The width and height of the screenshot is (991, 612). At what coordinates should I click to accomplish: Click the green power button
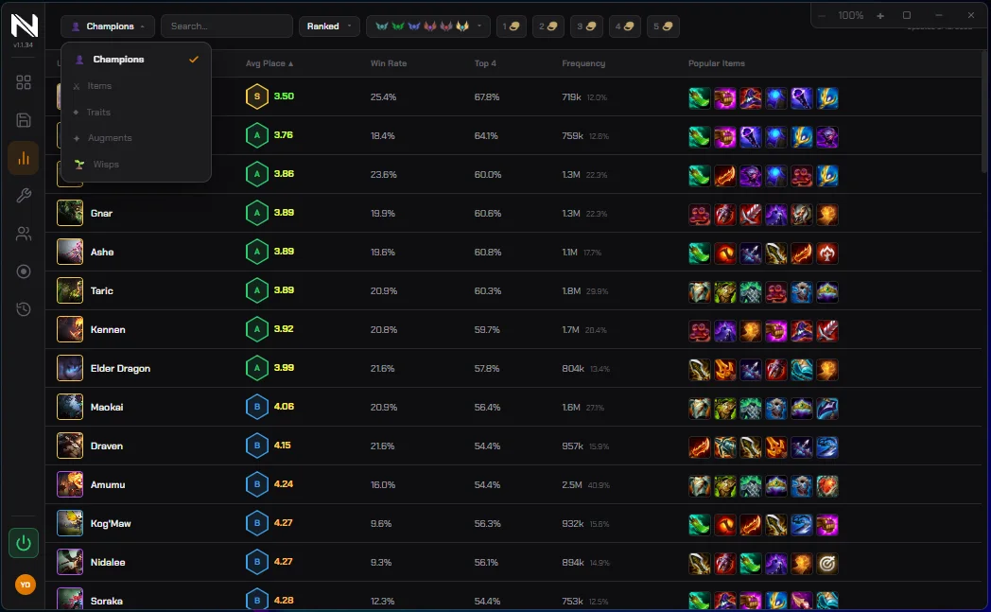(24, 543)
